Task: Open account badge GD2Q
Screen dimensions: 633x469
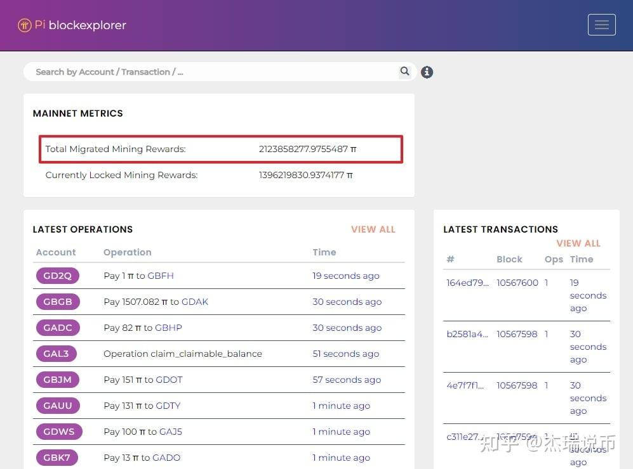Action: pyautogui.click(x=57, y=276)
